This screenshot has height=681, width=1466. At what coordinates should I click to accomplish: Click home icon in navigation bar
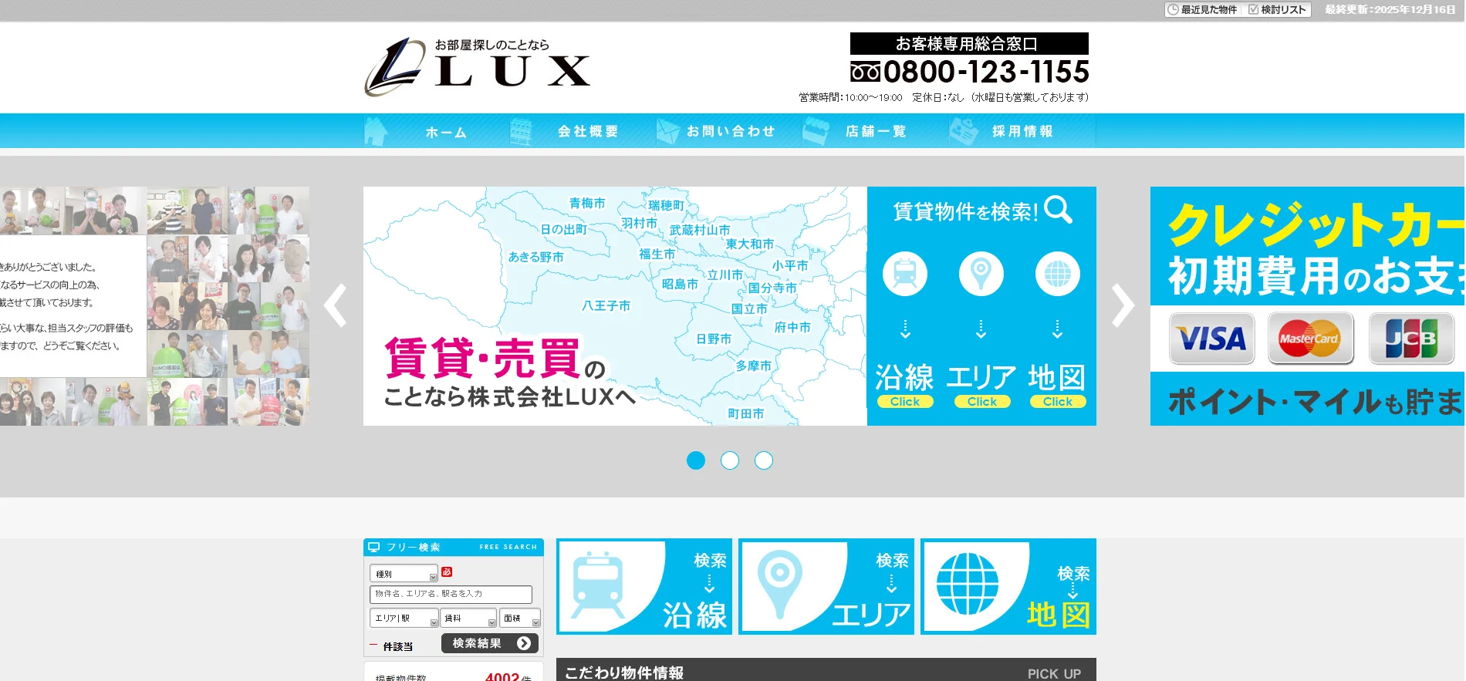[x=376, y=131]
